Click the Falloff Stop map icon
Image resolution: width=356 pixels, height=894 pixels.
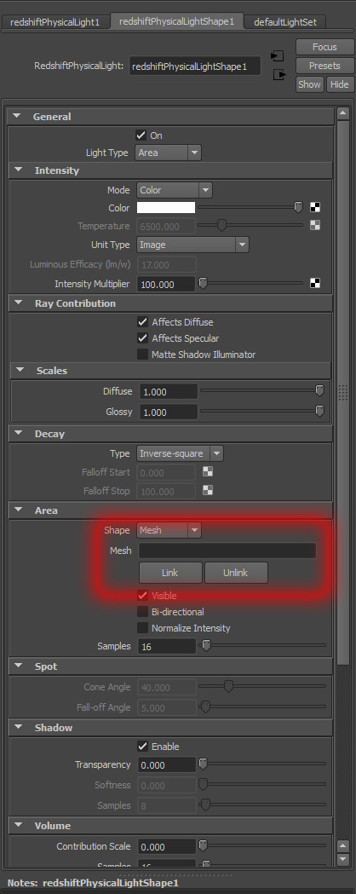[208, 490]
